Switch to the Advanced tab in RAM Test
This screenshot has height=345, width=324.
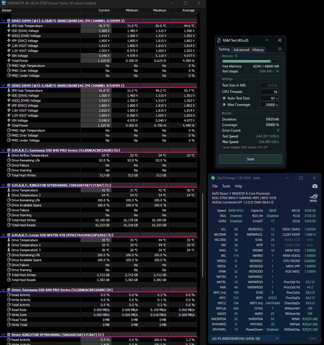click(241, 50)
